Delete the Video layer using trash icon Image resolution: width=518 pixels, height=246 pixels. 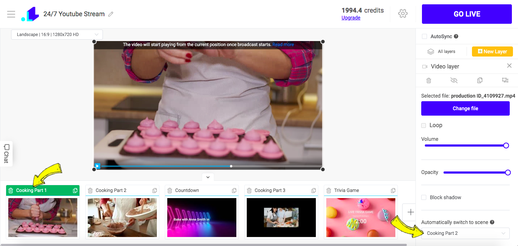click(x=428, y=80)
